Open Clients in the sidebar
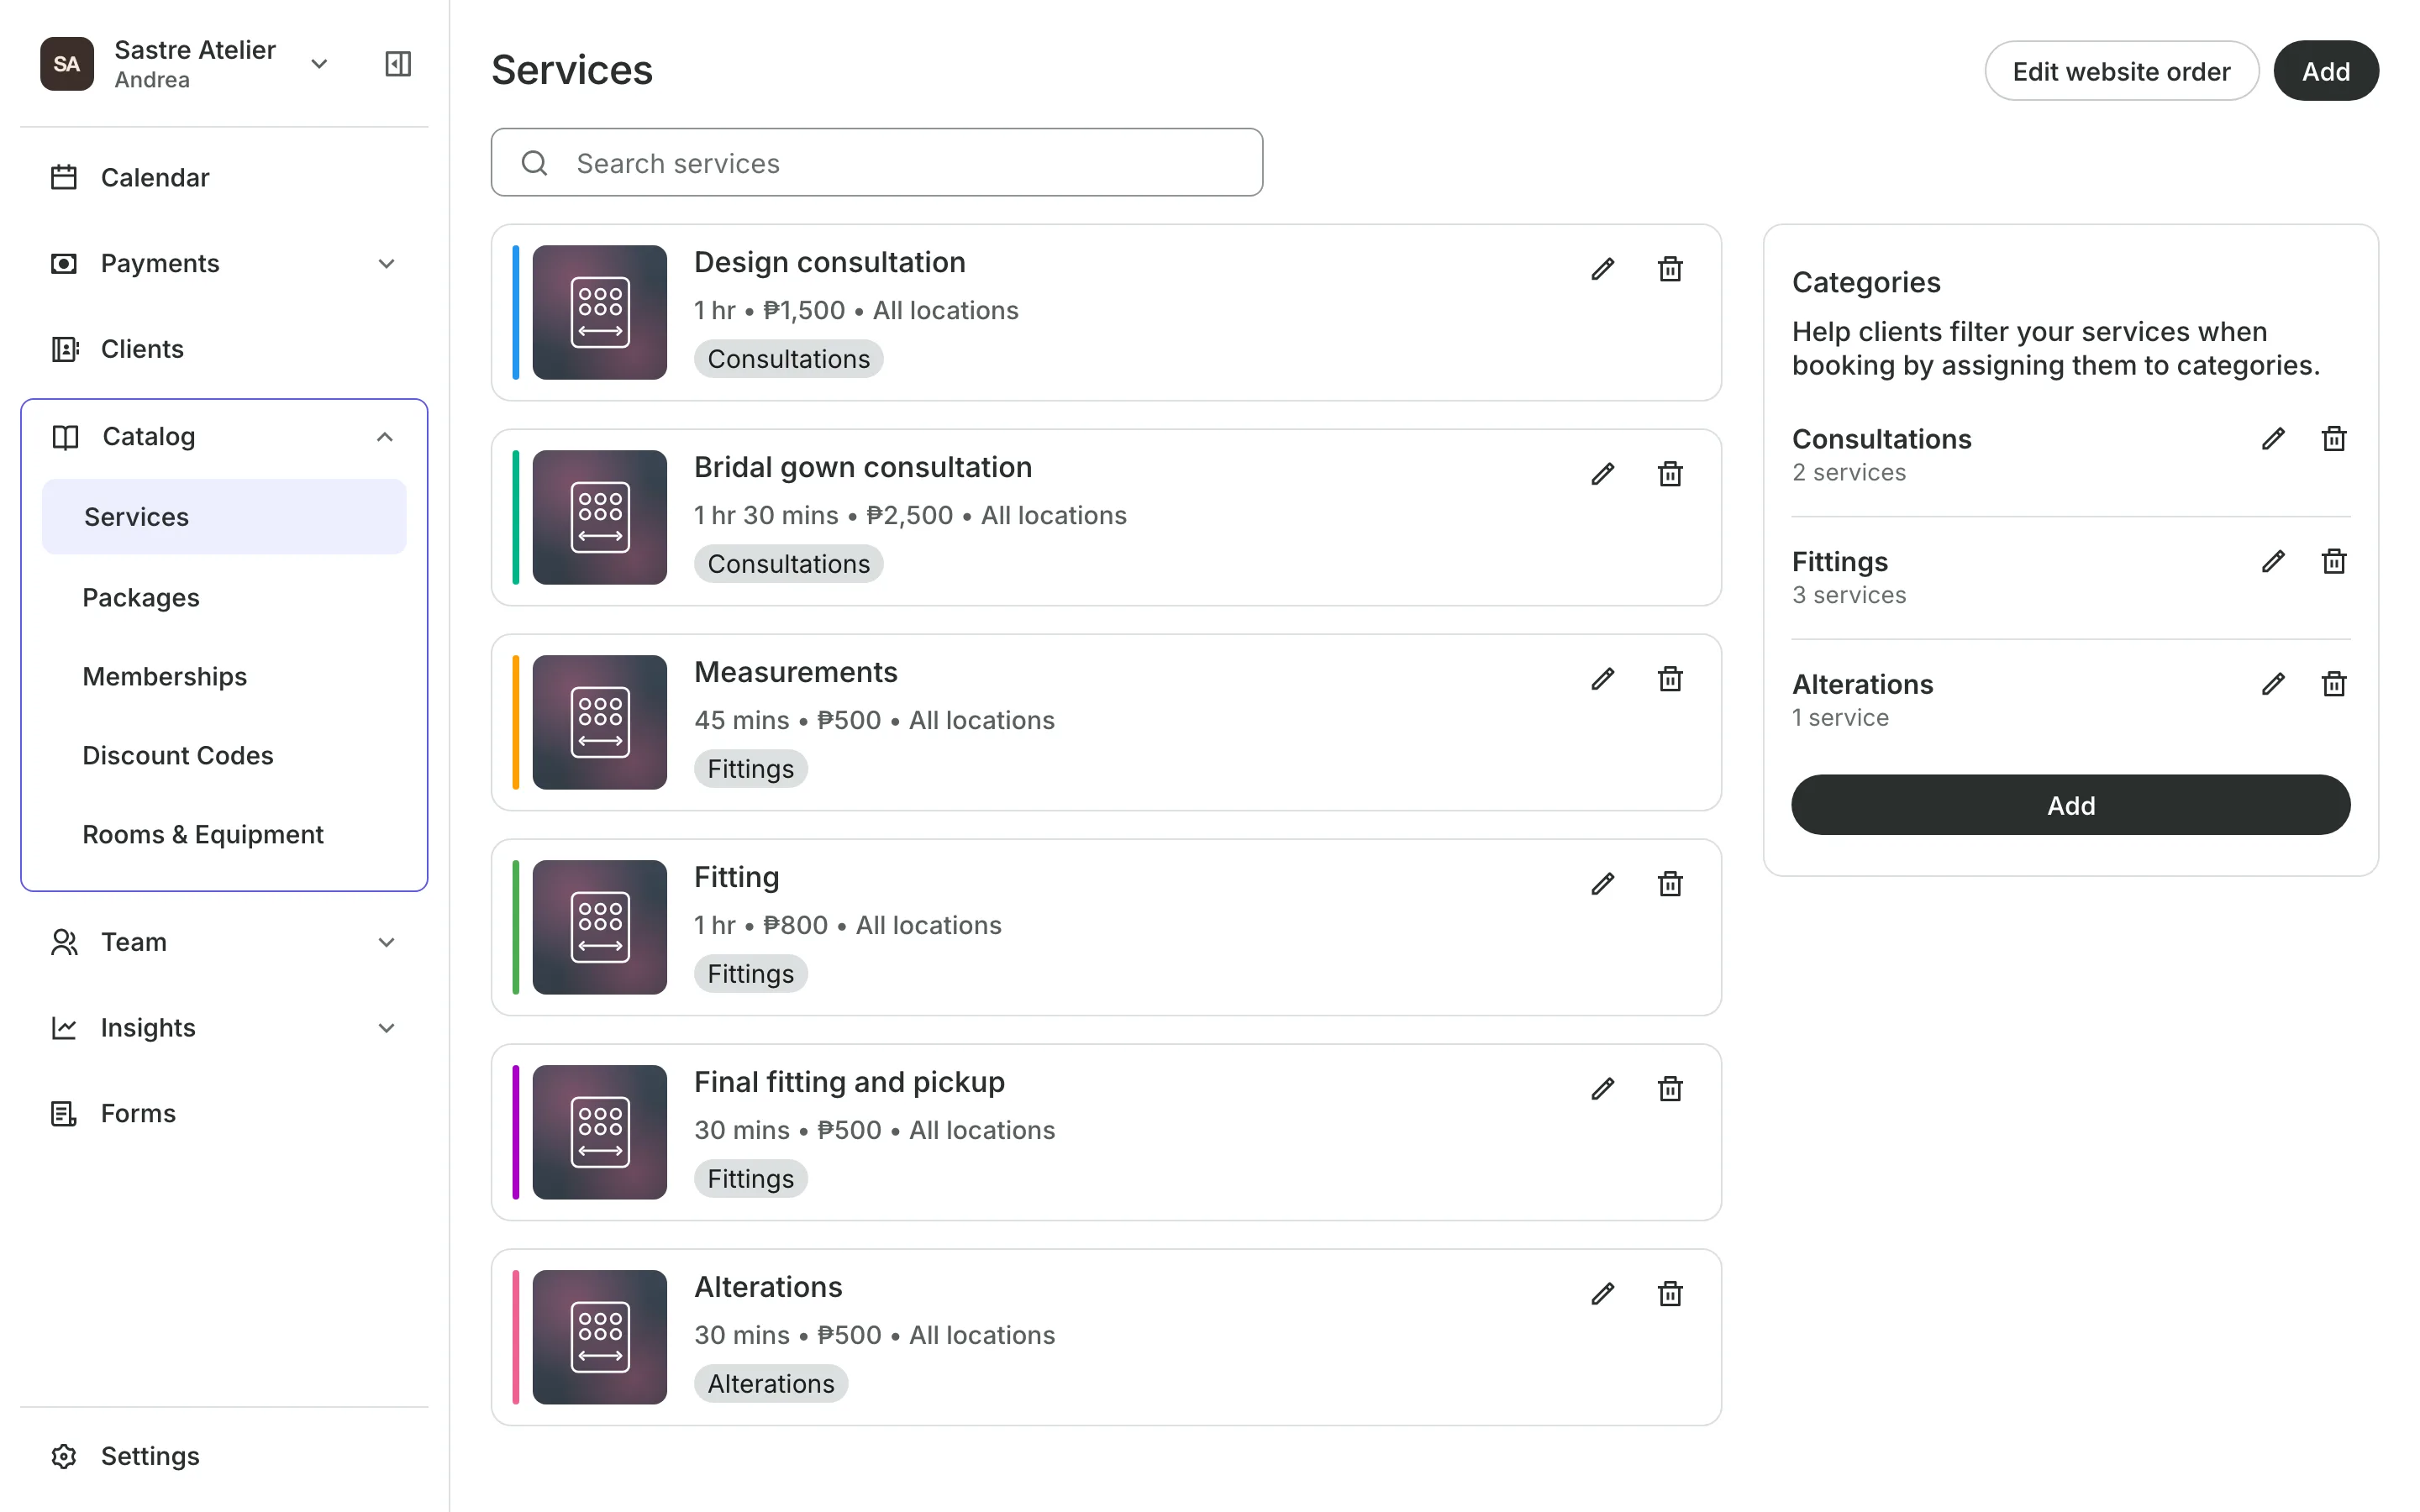Image resolution: width=2420 pixels, height=1512 pixels. point(224,349)
